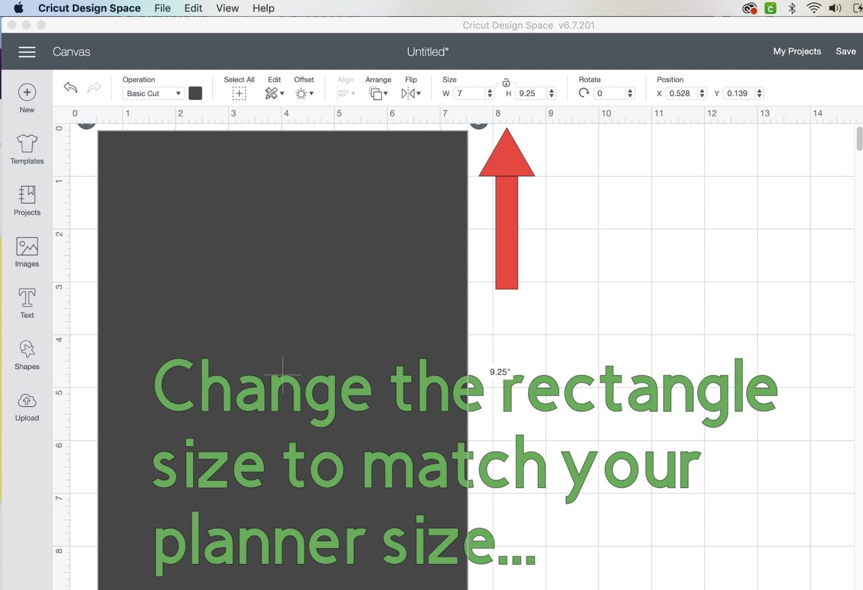
Task: Go to My Projects
Action: (x=797, y=51)
